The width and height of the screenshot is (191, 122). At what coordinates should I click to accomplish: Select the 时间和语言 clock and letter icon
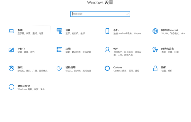155,50
